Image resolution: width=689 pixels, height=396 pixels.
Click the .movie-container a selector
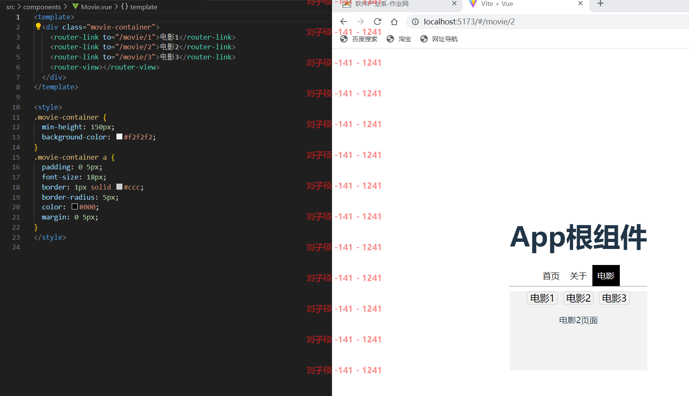pyautogui.click(x=70, y=157)
